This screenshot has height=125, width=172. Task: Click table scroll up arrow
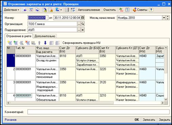[166, 48]
